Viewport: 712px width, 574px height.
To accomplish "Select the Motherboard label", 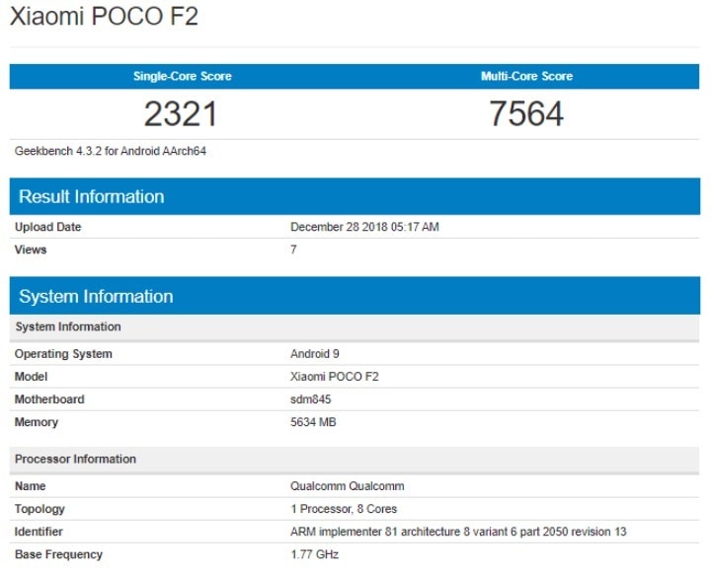I will tap(49, 399).
